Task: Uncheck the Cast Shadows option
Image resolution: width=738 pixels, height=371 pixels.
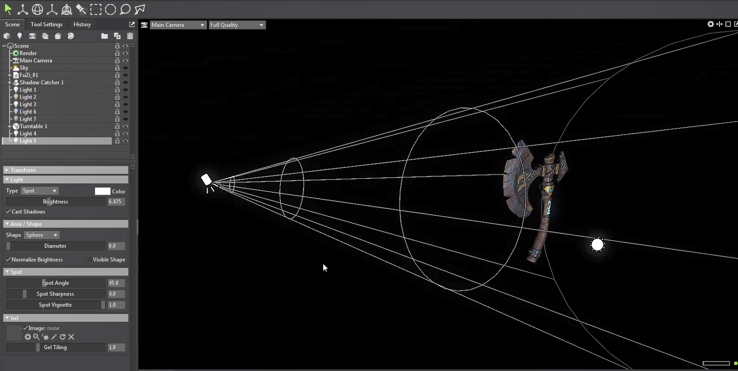Action: [x=8, y=211]
